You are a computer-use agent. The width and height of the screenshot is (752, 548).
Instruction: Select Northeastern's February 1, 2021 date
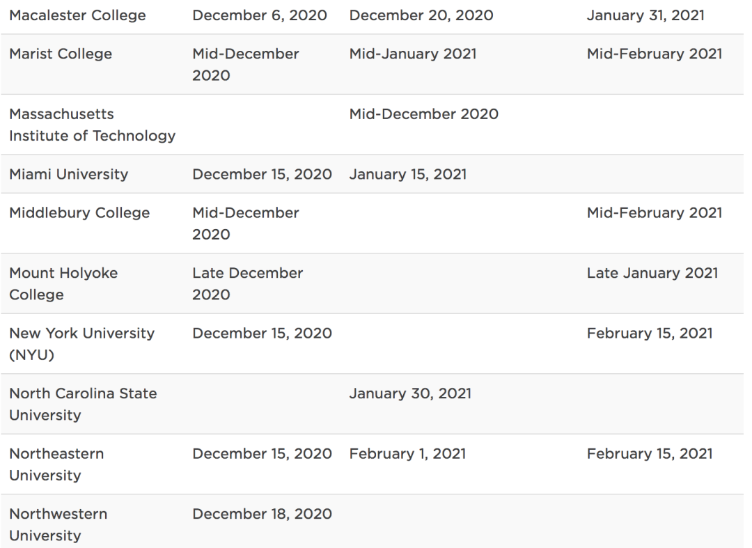point(407,454)
